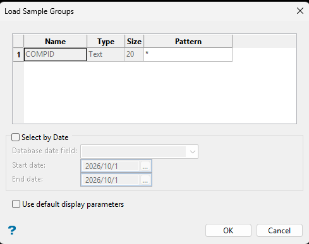The width and height of the screenshot is (309, 244).
Task: Open the End date picker ellipsis button
Action: click(x=145, y=180)
